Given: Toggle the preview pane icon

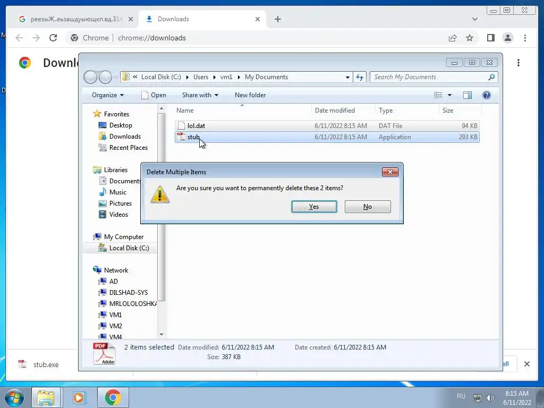Looking at the screenshot, I should (467, 95).
